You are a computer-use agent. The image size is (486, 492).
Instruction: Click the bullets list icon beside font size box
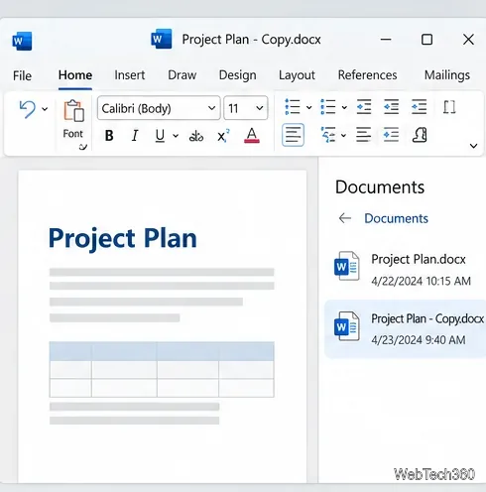tap(293, 107)
